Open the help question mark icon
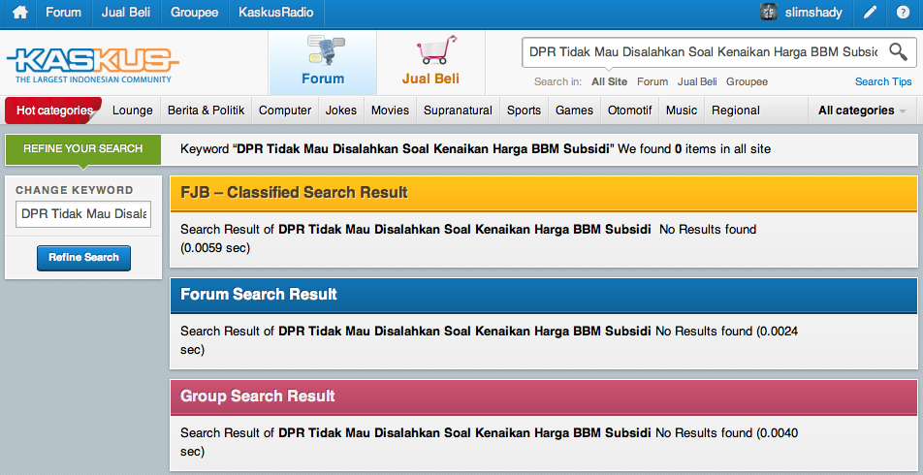The width and height of the screenshot is (923, 475). tap(903, 13)
